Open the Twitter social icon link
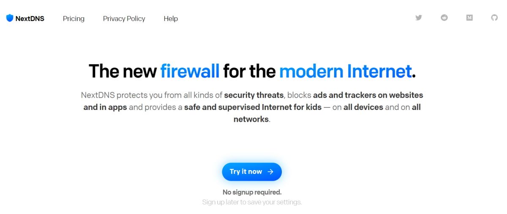The image size is (507, 214). point(419,18)
